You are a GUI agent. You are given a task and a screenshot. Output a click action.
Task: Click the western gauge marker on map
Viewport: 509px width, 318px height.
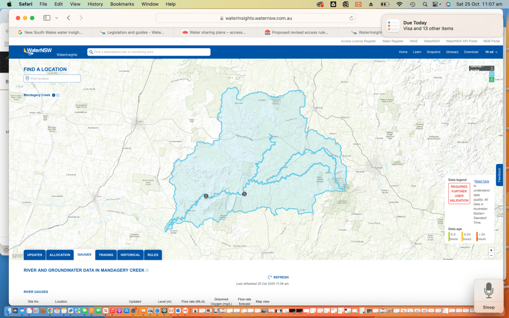(206, 196)
